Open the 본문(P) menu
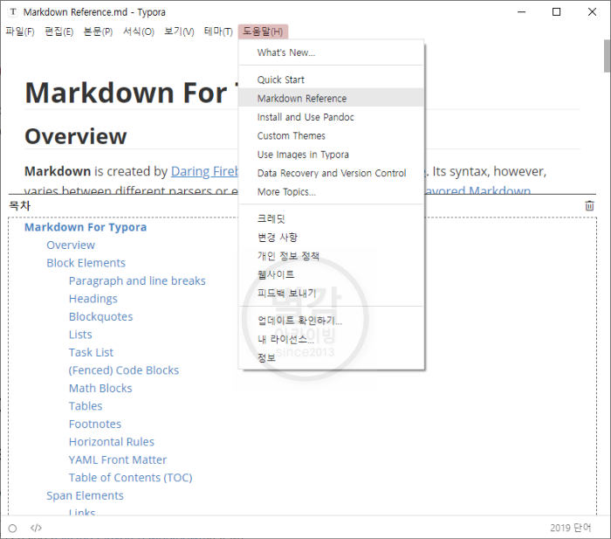 (98, 31)
